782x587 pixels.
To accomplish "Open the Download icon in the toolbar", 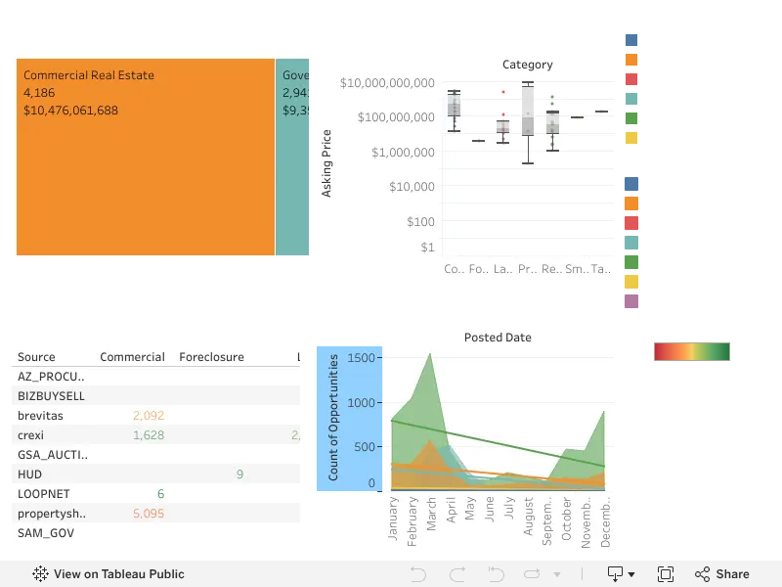I will [x=615, y=574].
